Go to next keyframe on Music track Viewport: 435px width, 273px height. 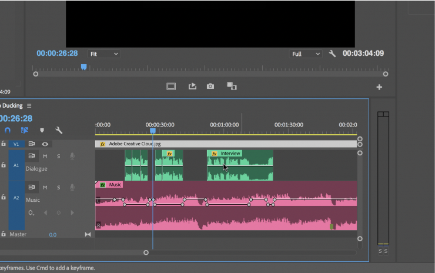pyautogui.click(x=72, y=213)
